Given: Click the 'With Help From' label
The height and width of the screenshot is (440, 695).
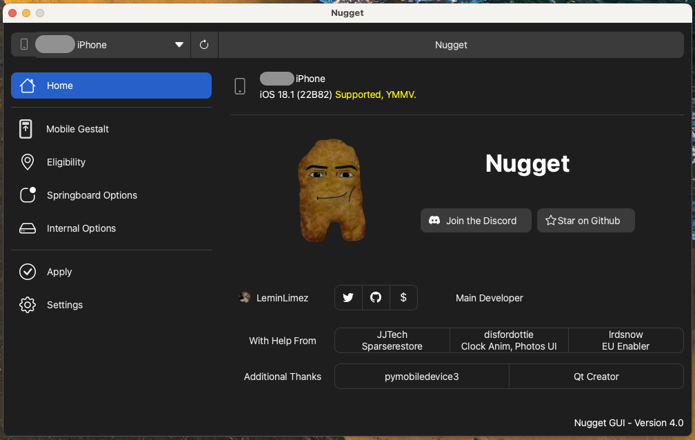Looking at the screenshot, I should [x=283, y=341].
